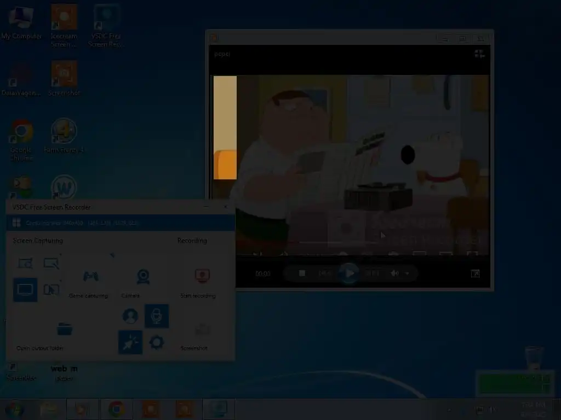Toggle microphone recording
Screen dimensions: 561x420
tap(157, 316)
